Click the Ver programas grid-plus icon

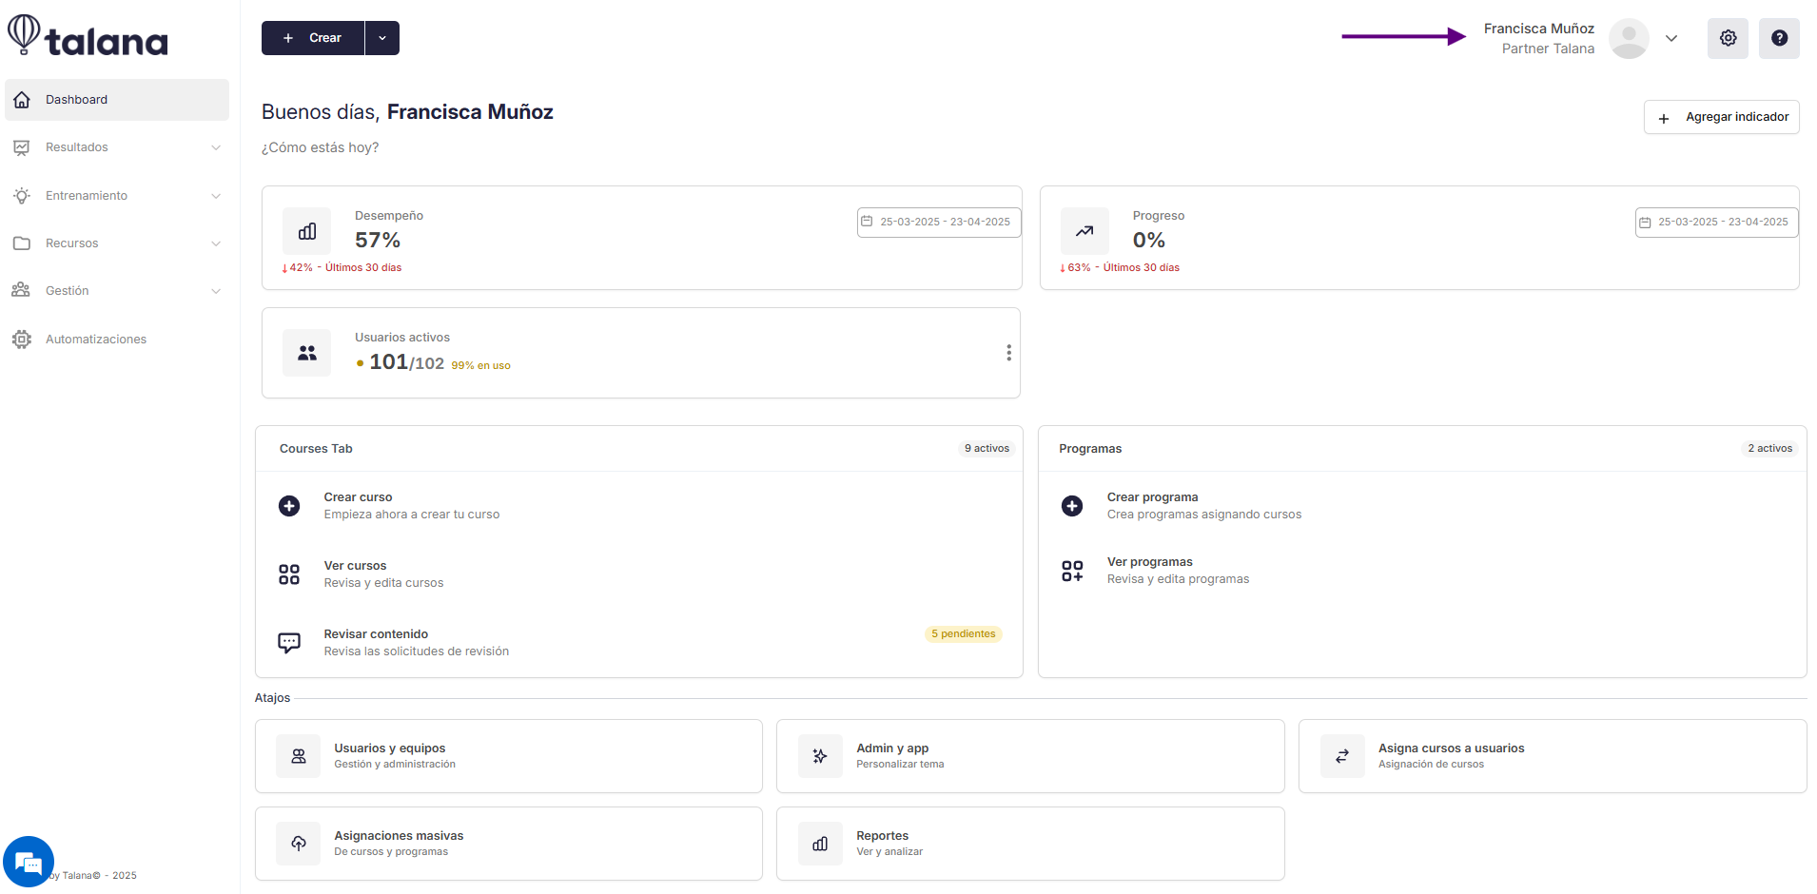[1072, 571]
